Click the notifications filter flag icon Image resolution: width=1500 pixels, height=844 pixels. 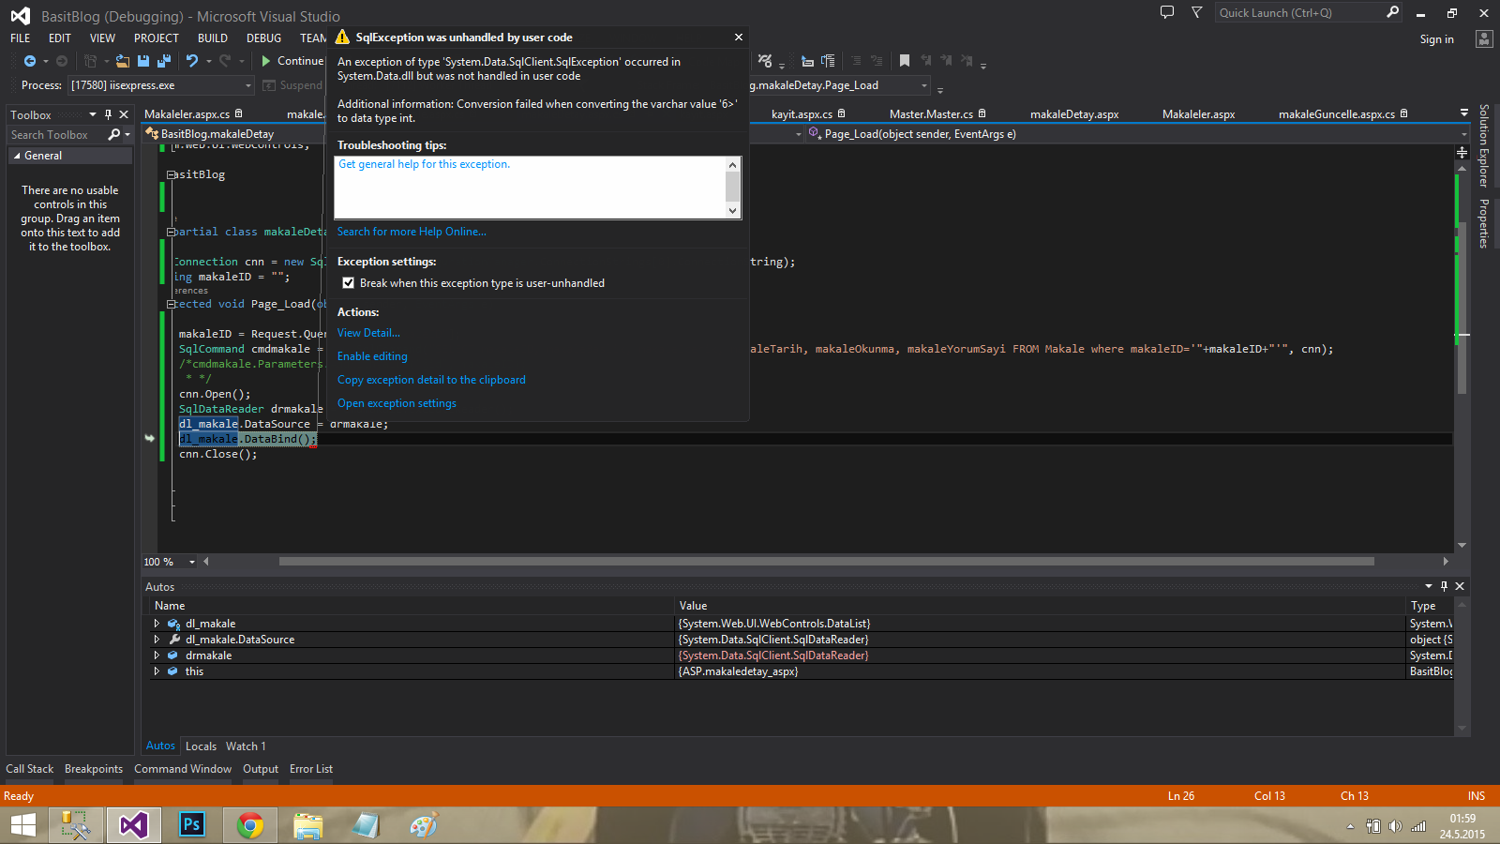click(1196, 12)
